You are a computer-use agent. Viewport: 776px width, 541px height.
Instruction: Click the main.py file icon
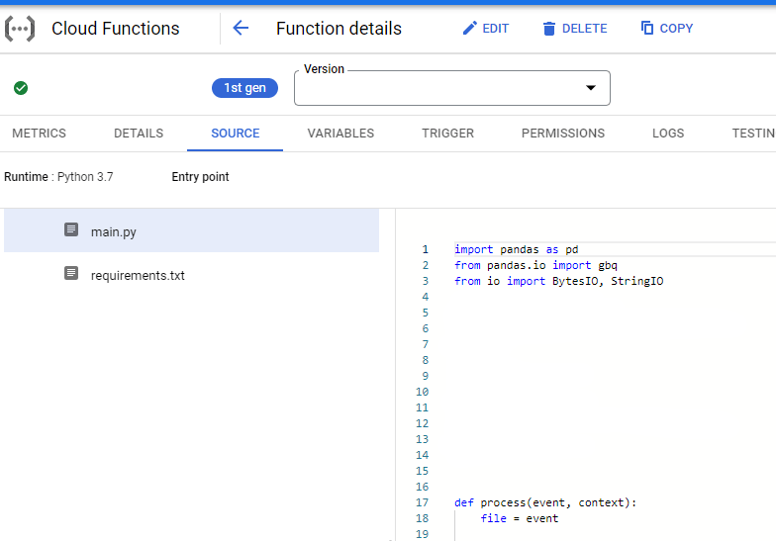[x=71, y=229]
